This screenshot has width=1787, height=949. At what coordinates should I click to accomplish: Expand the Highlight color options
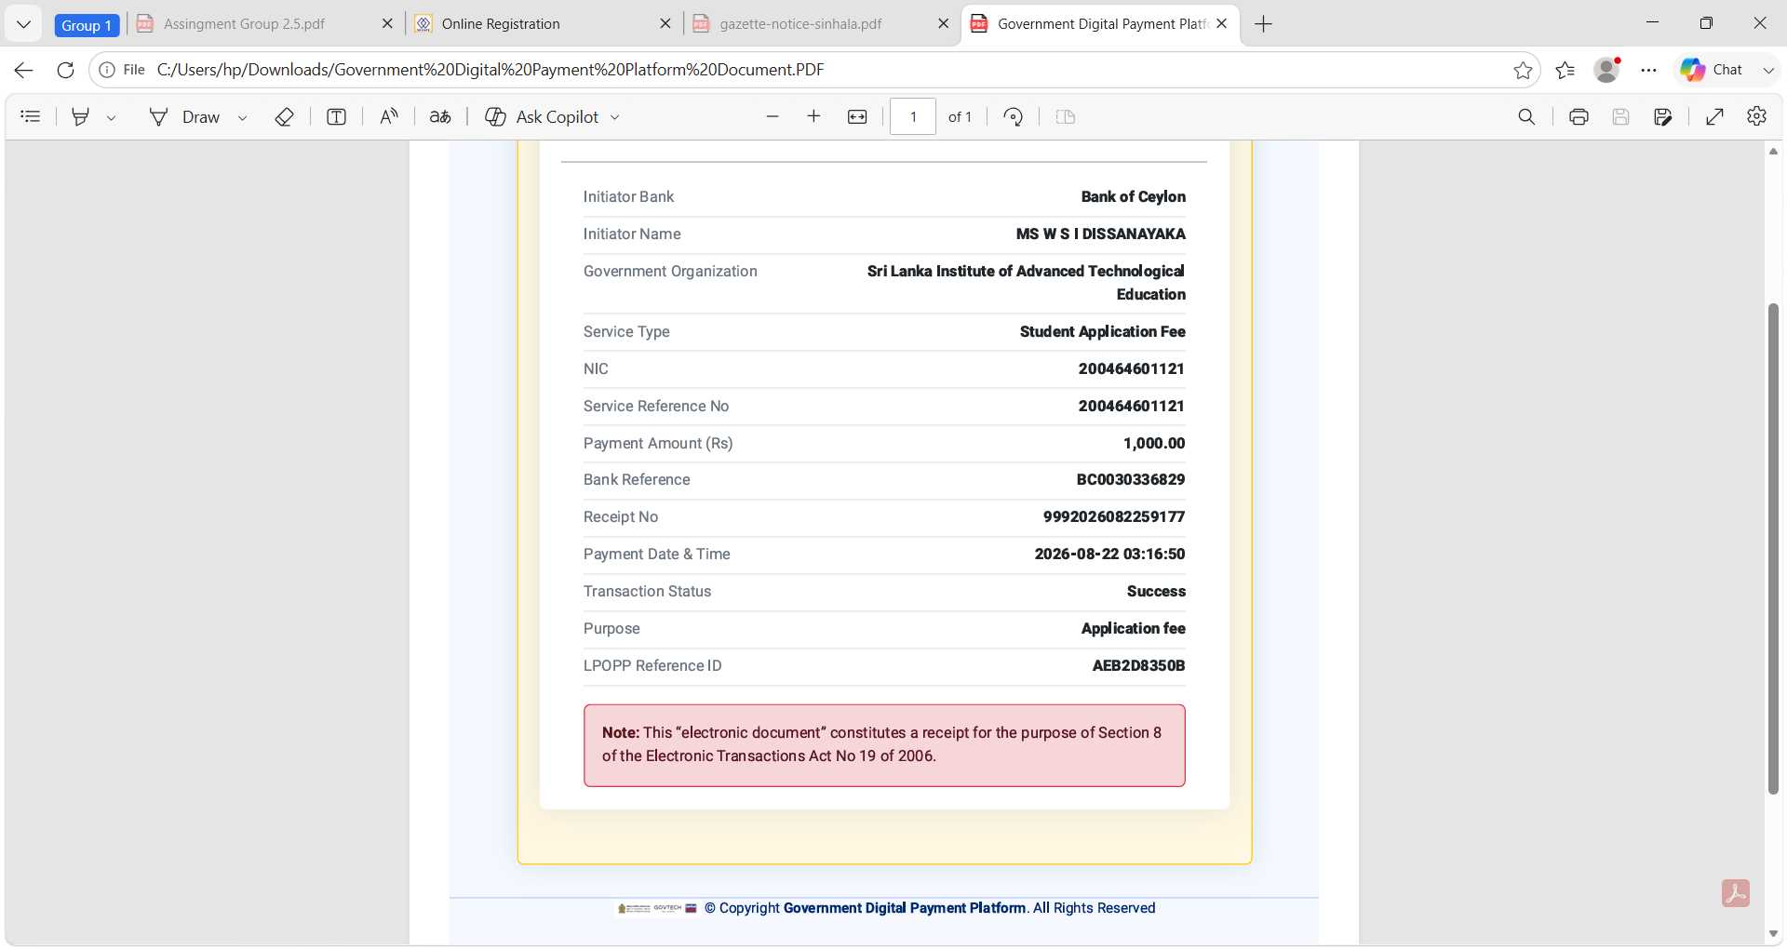click(x=111, y=117)
